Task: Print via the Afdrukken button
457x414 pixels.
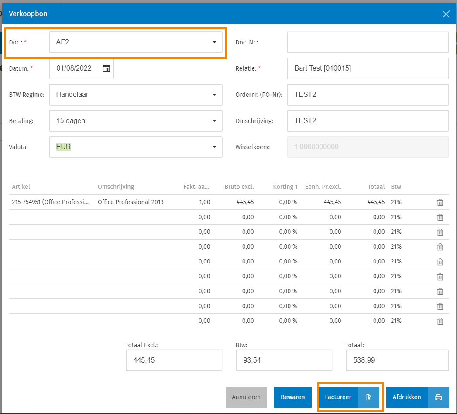Action: coord(407,397)
